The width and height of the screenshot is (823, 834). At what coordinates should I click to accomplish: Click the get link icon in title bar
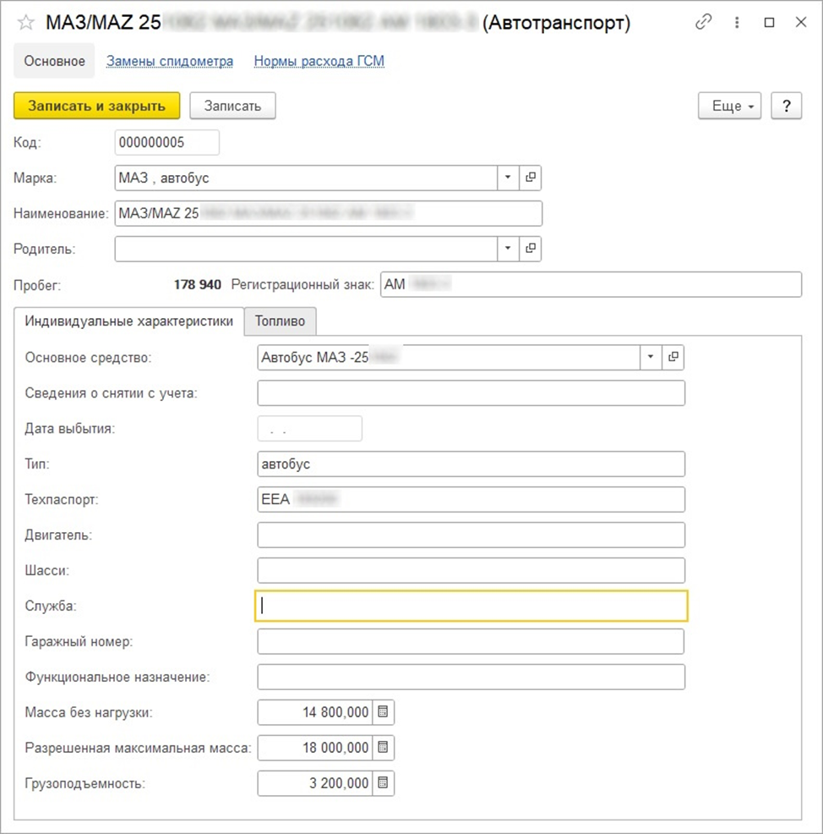pos(703,23)
